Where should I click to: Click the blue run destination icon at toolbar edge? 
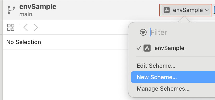214,10
